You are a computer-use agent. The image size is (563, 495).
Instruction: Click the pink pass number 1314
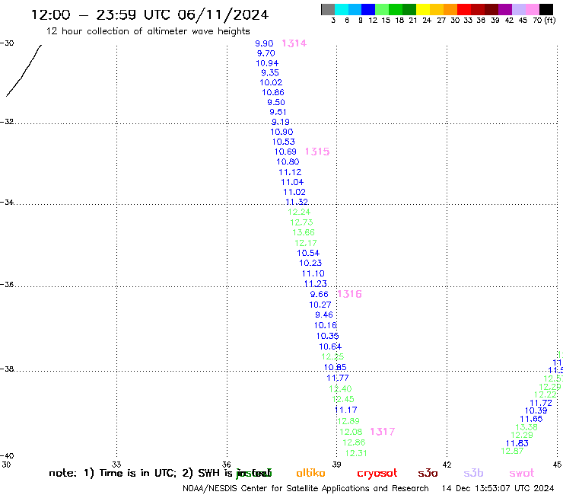(x=294, y=43)
